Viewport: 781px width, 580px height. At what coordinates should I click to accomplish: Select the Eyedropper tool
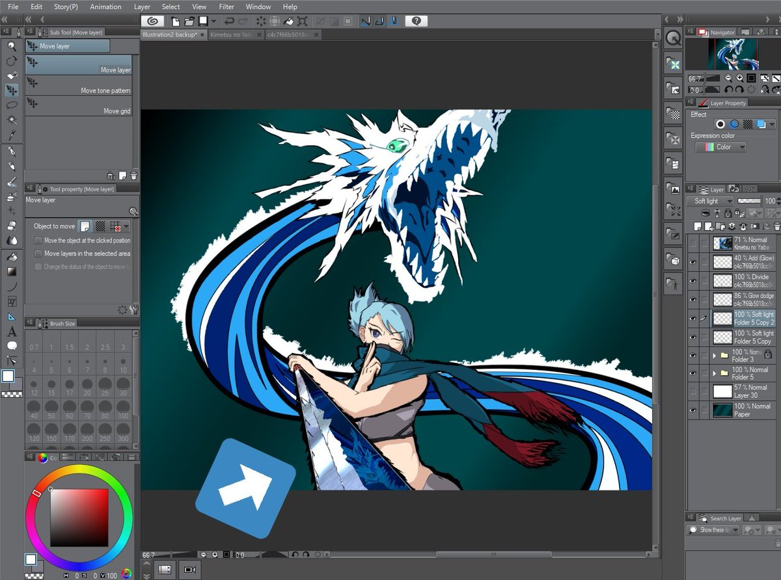[x=11, y=135]
